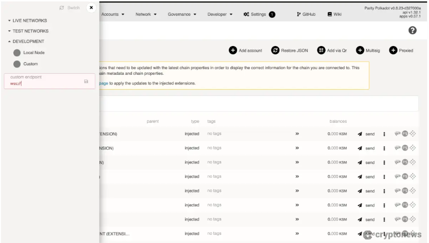The height and width of the screenshot is (243, 429).
Task: Click the balances column header
Action: (x=338, y=121)
